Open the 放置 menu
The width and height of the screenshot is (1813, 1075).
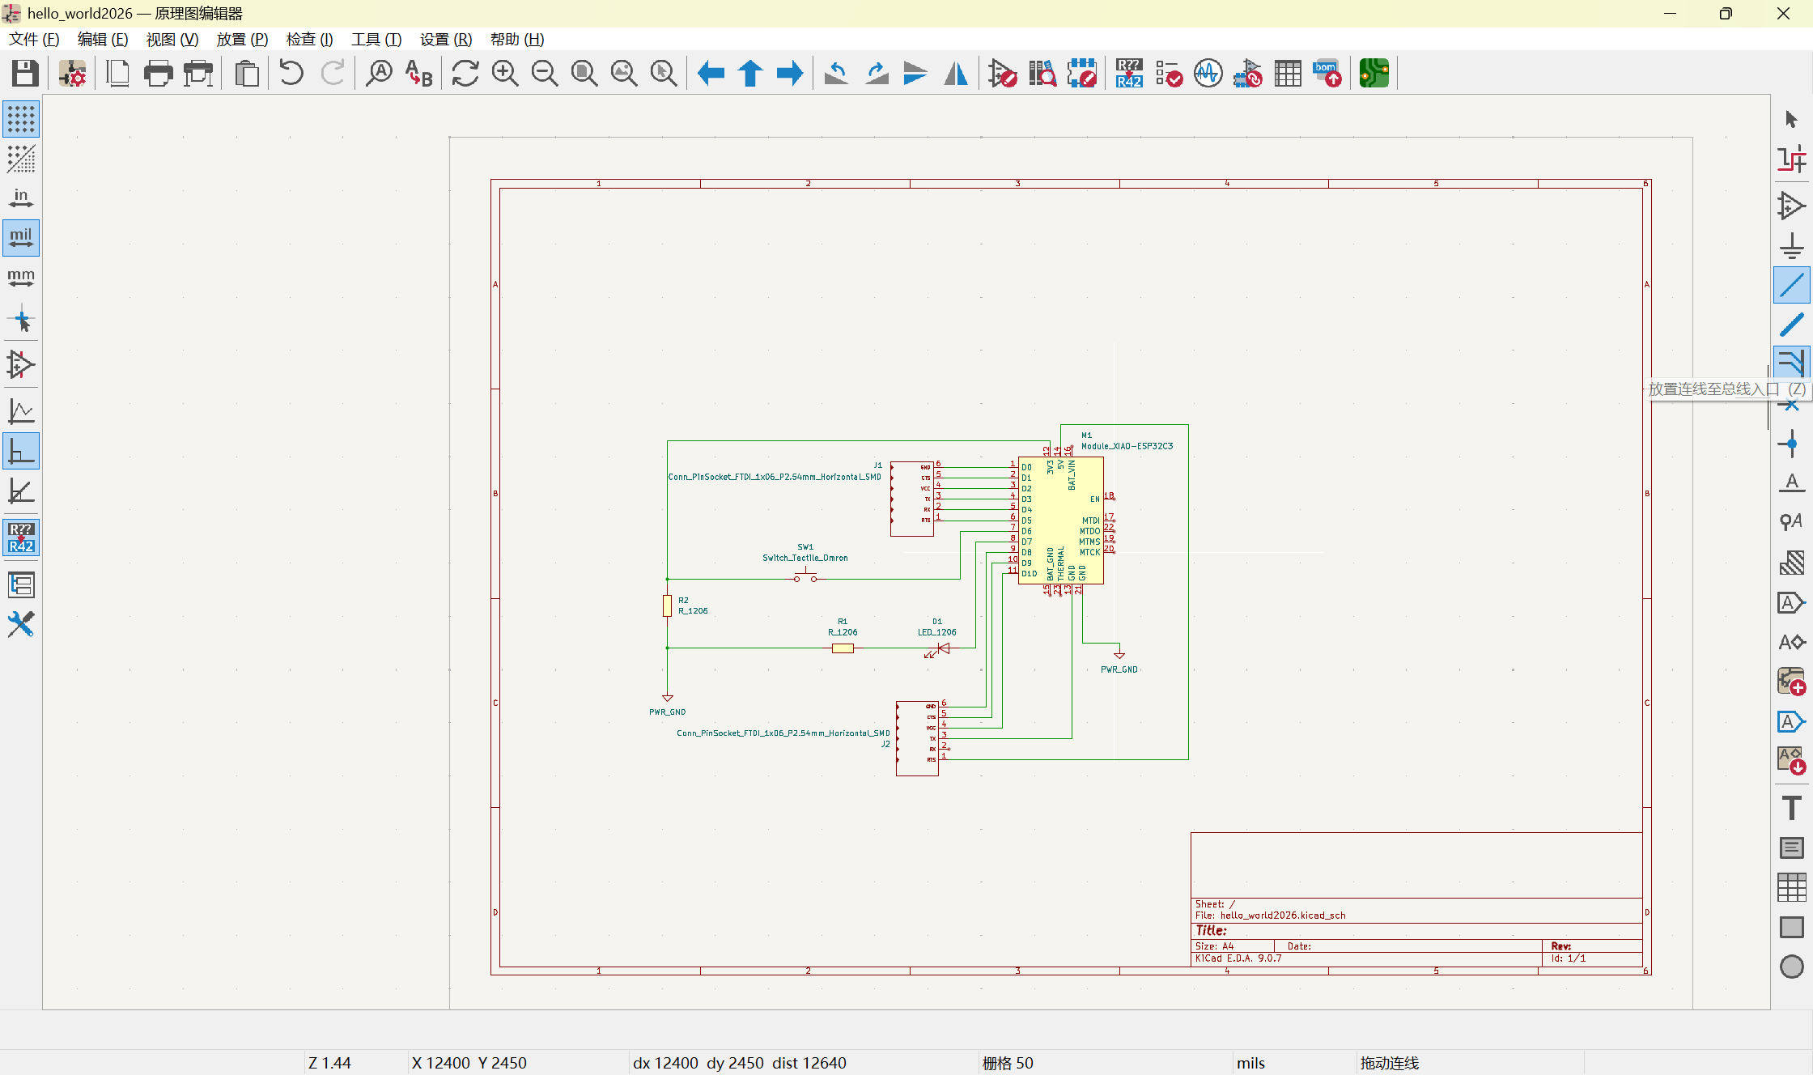pos(241,39)
